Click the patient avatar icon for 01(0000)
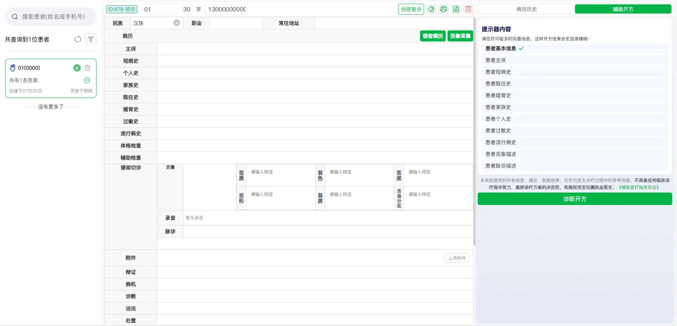Image resolution: width=677 pixels, height=326 pixels. (x=13, y=68)
